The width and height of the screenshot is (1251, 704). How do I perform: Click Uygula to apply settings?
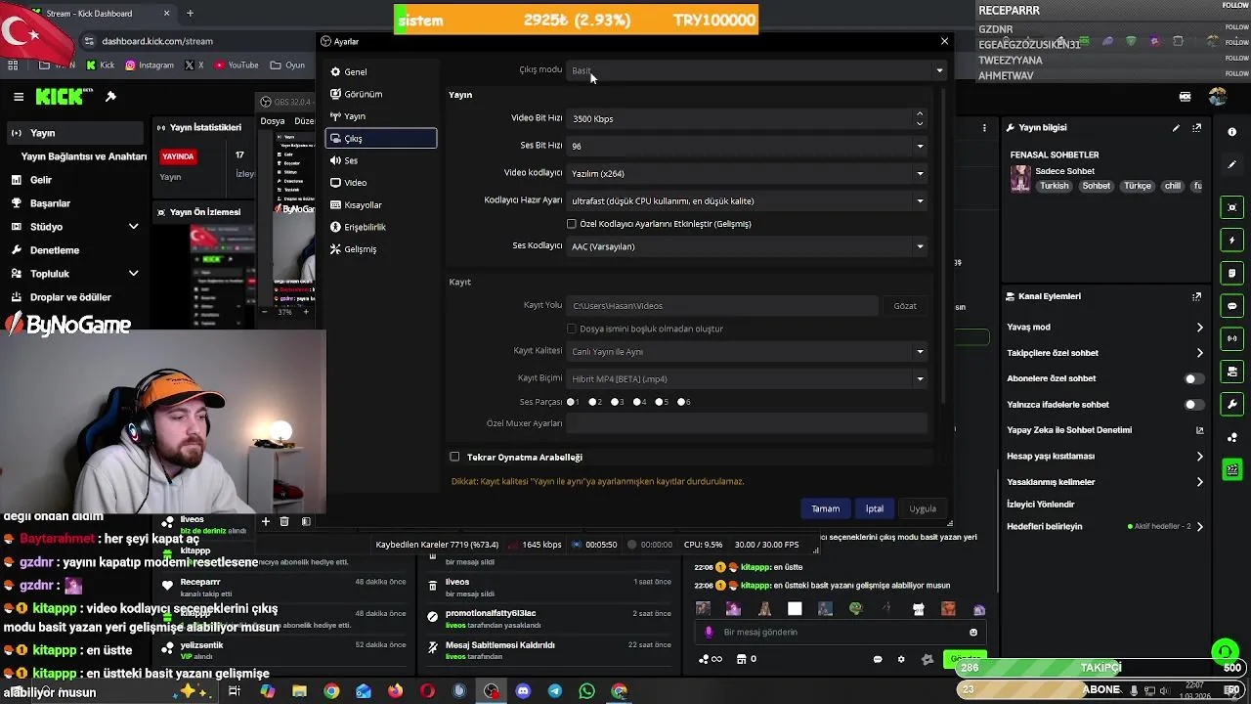click(923, 508)
